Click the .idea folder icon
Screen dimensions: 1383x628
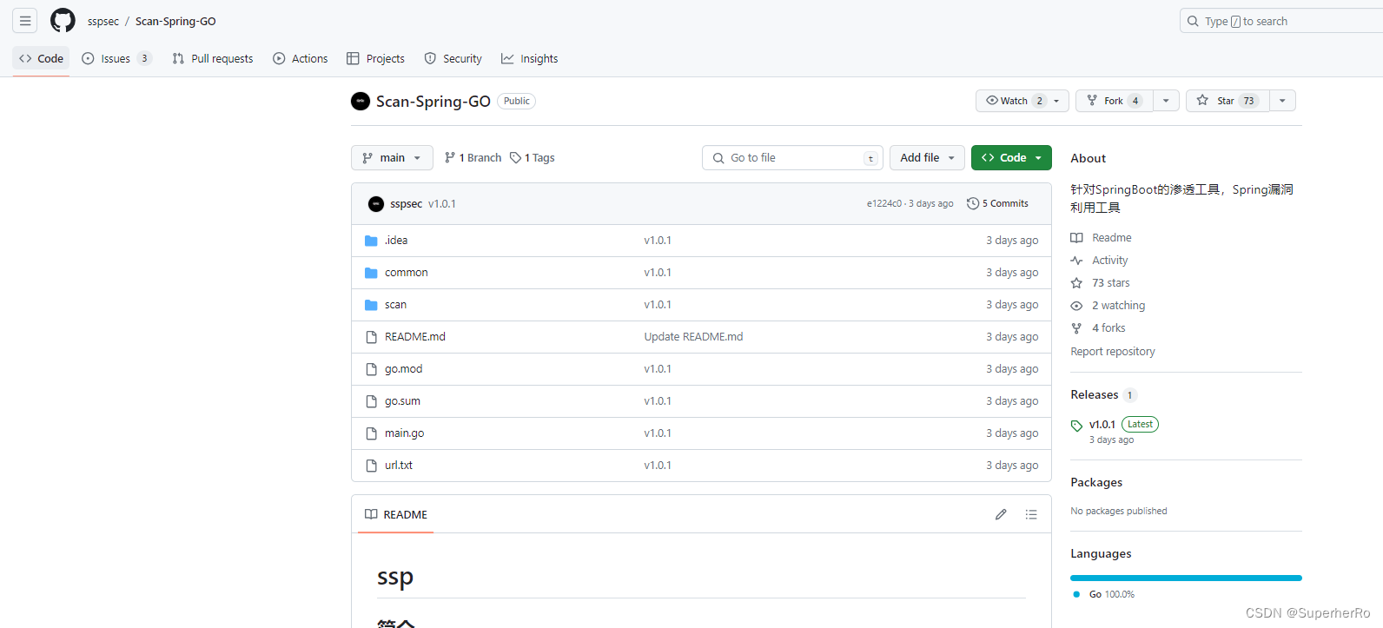point(371,241)
